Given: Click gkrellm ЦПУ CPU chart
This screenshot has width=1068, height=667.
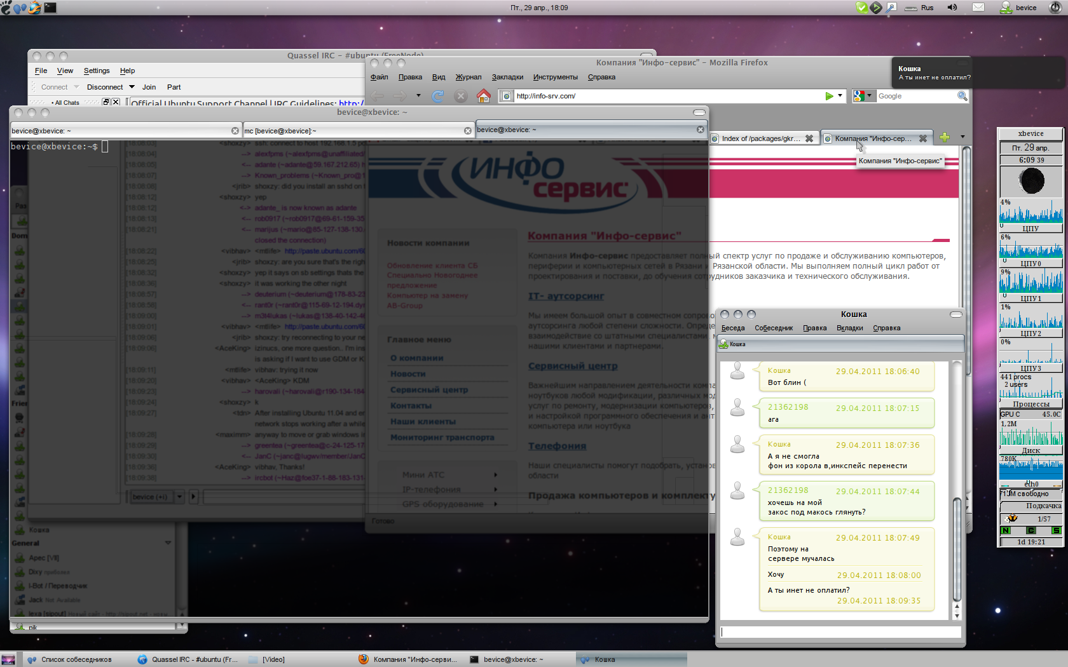Looking at the screenshot, I should [1030, 212].
